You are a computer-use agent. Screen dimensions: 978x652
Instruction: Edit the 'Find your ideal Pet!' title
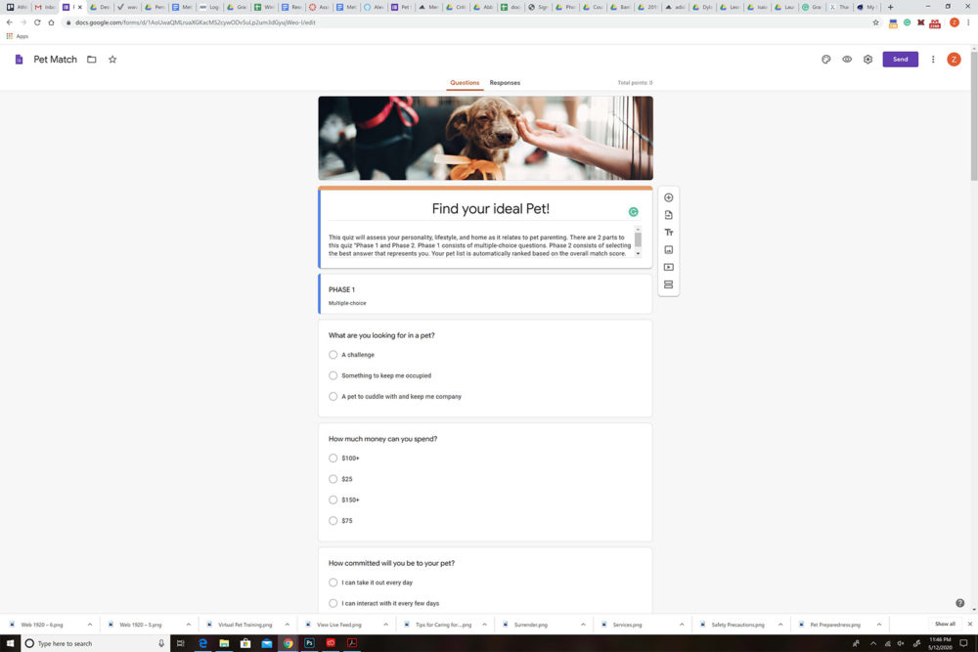[491, 209]
